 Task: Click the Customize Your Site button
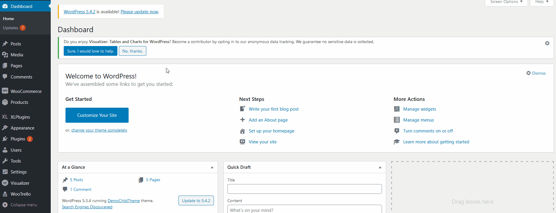pyautogui.click(x=97, y=115)
